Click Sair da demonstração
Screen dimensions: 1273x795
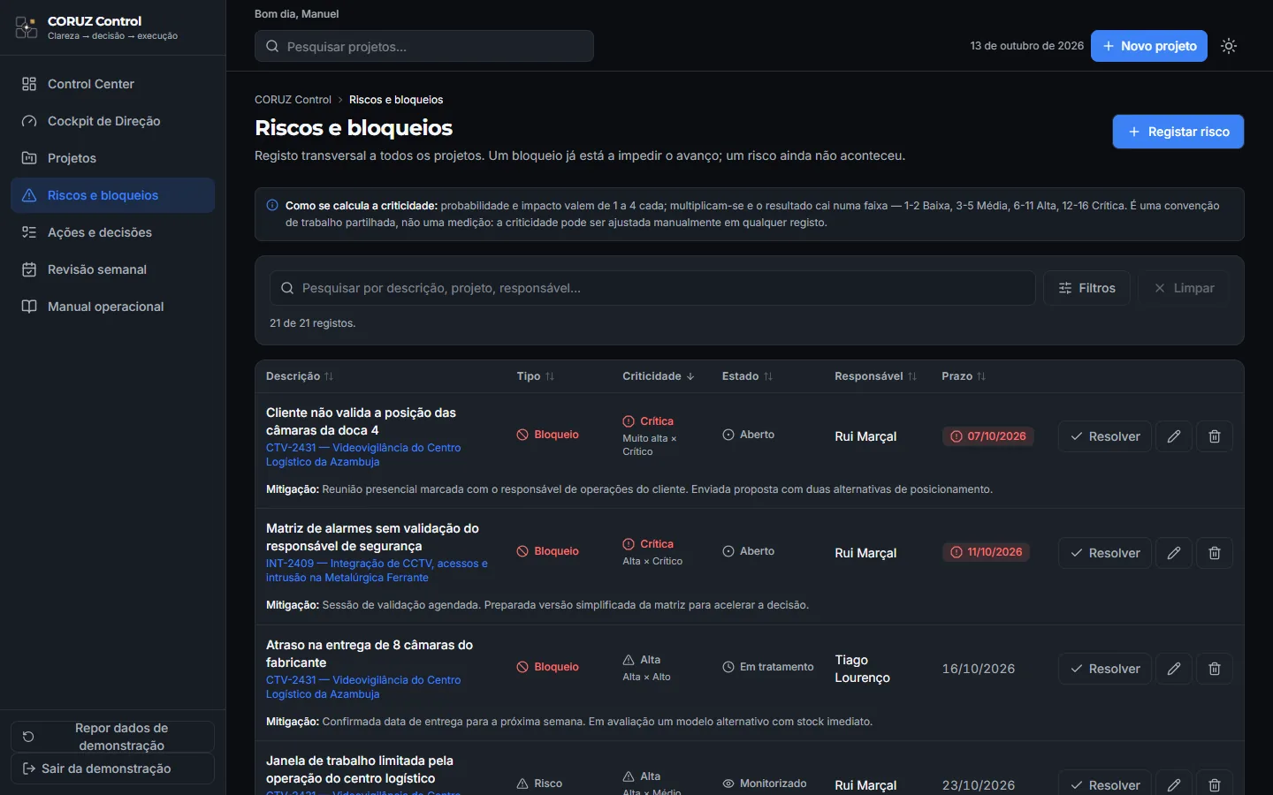[112, 768]
